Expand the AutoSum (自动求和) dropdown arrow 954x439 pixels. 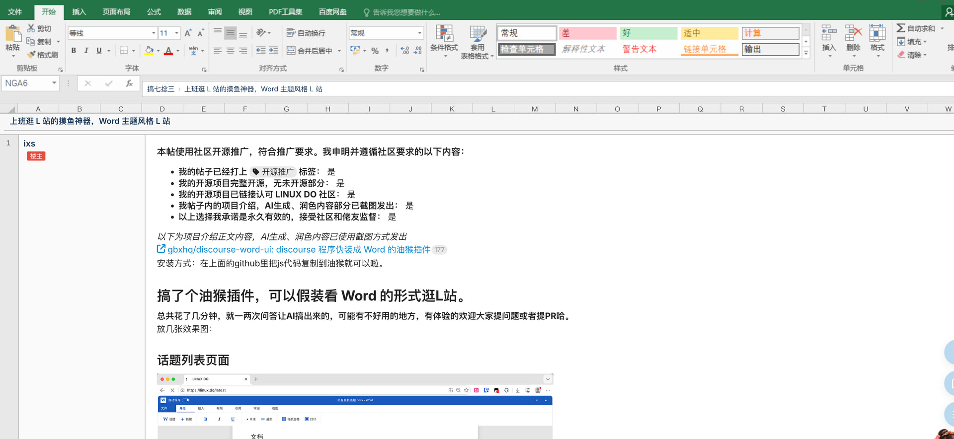(942, 28)
